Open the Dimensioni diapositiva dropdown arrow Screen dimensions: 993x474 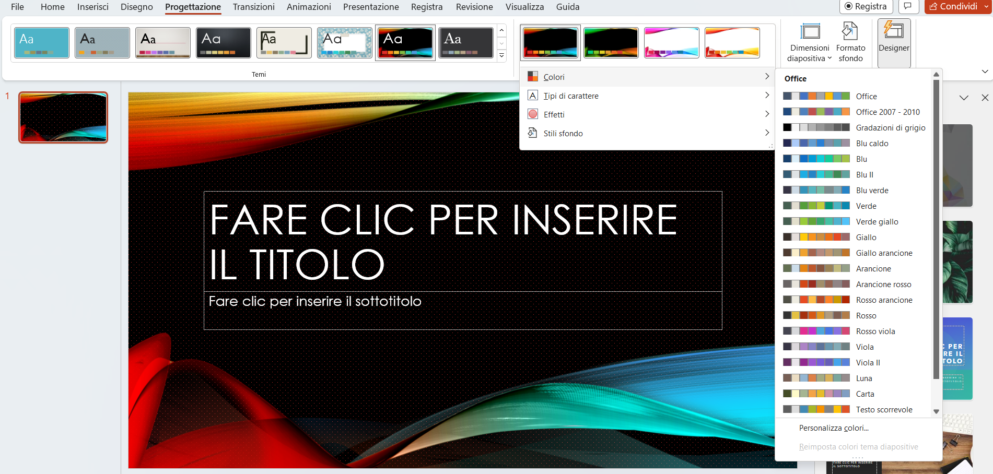(828, 58)
